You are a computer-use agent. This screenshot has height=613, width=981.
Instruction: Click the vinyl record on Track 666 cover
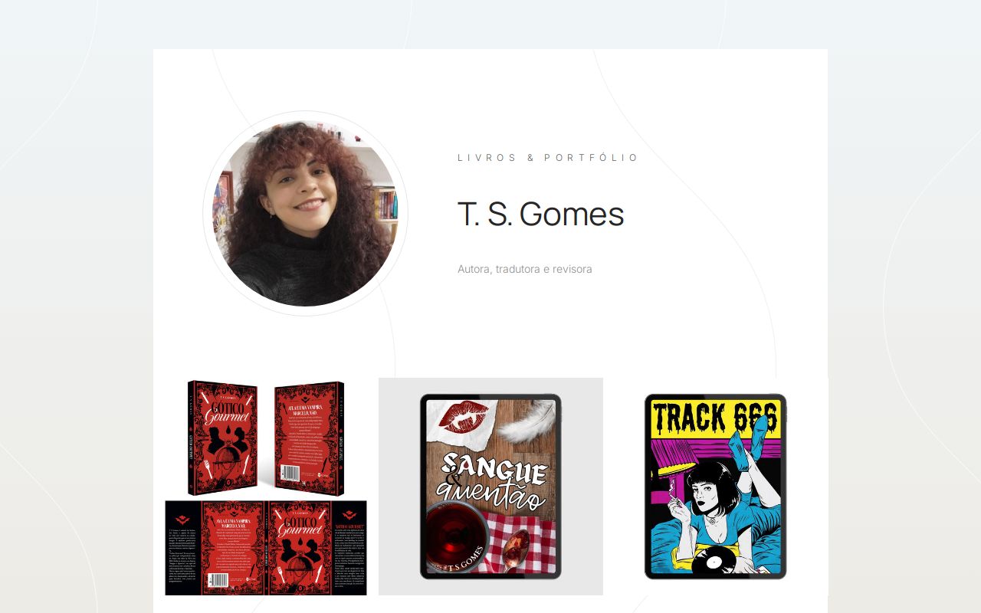tap(714, 562)
